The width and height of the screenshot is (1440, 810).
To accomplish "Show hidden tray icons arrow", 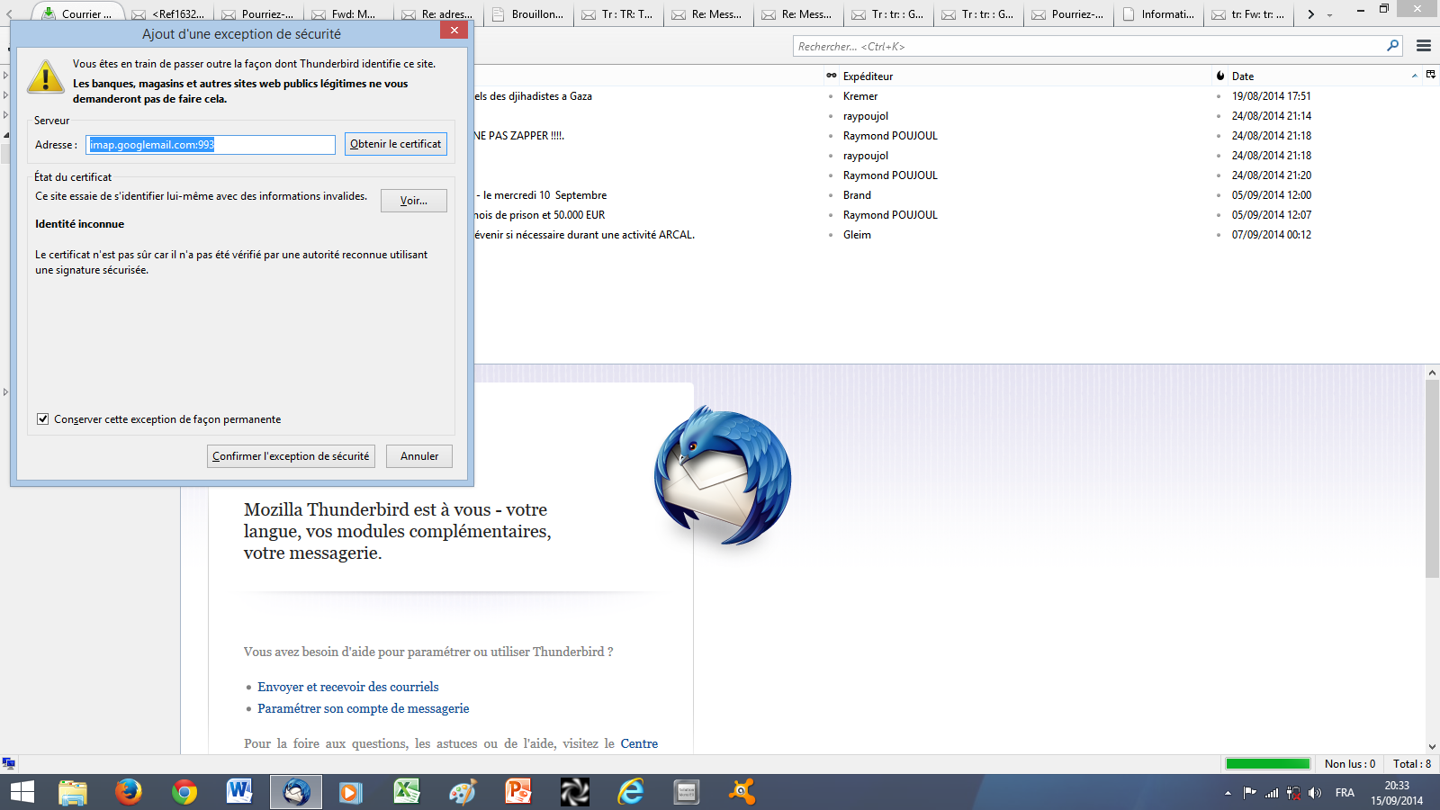I will 1228,793.
